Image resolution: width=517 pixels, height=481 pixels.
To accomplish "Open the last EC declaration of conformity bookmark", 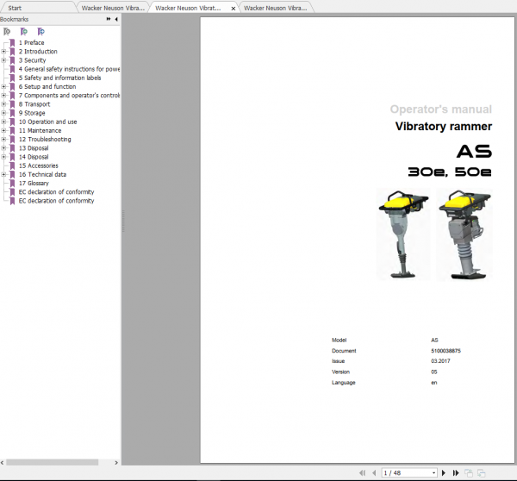I will point(56,201).
